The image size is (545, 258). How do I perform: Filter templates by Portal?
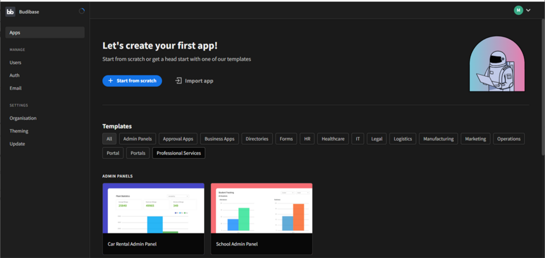(x=113, y=153)
